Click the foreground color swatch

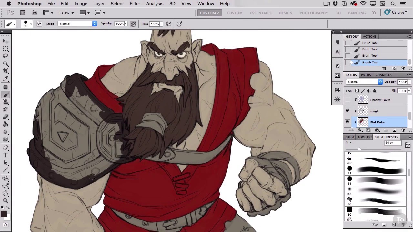(x=4, y=214)
